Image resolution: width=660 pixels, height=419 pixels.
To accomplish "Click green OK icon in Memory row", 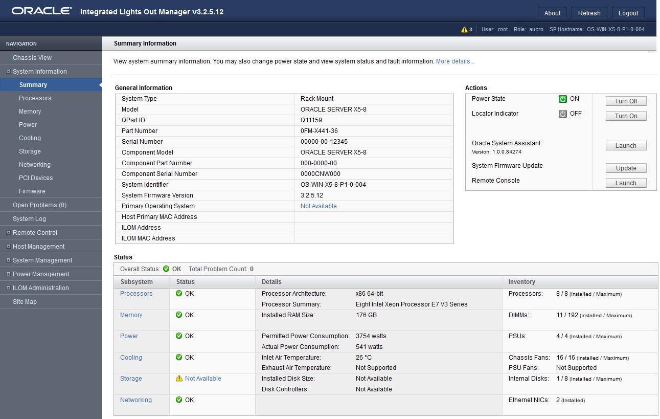I will (178, 315).
